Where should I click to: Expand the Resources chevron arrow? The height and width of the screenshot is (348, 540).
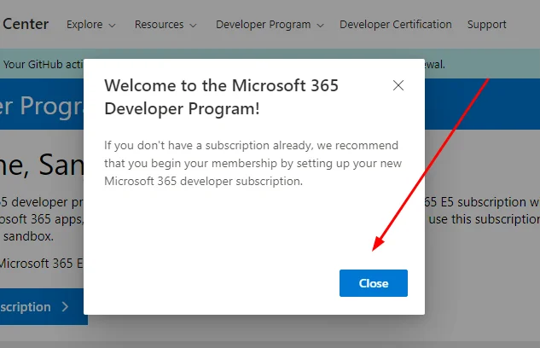tap(195, 26)
